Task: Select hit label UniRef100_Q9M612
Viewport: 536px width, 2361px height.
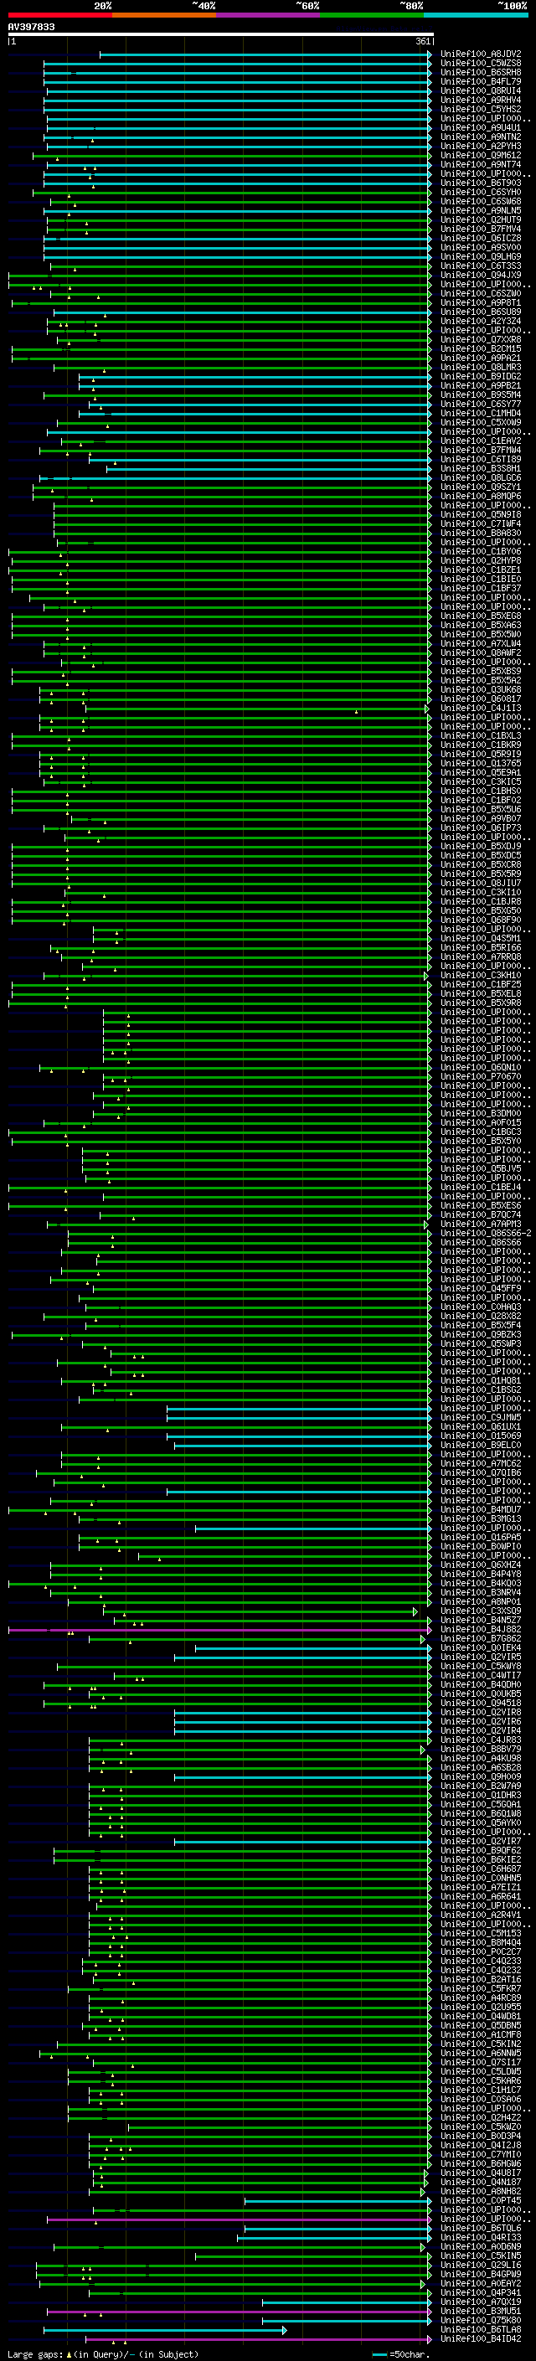Action: 481,155
